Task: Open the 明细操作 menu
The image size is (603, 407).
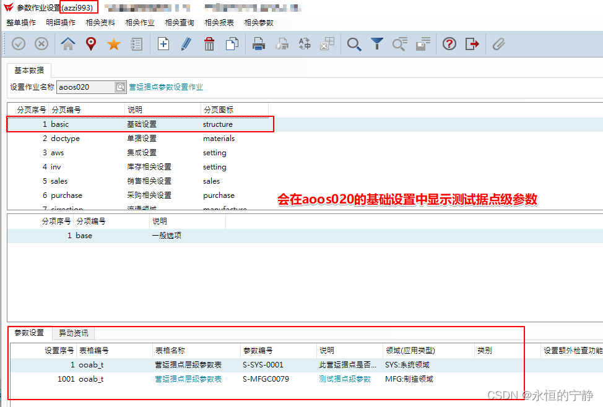Action: 61,23
